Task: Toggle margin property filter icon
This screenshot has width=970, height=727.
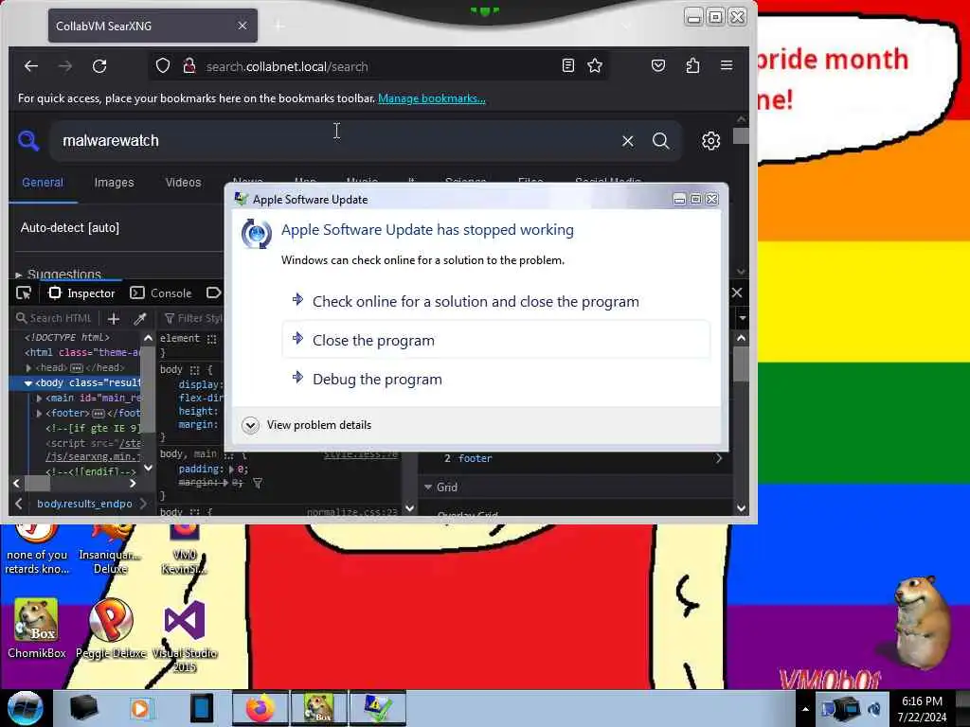Action: [x=258, y=483]
